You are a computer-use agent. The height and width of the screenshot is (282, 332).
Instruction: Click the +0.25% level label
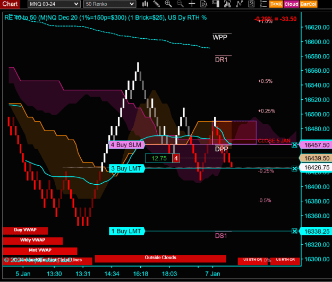[266, 111]
